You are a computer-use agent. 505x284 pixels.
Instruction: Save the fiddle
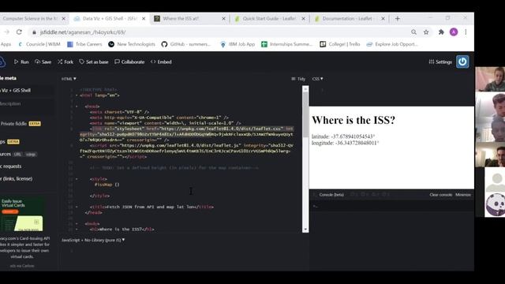point(43,62)
